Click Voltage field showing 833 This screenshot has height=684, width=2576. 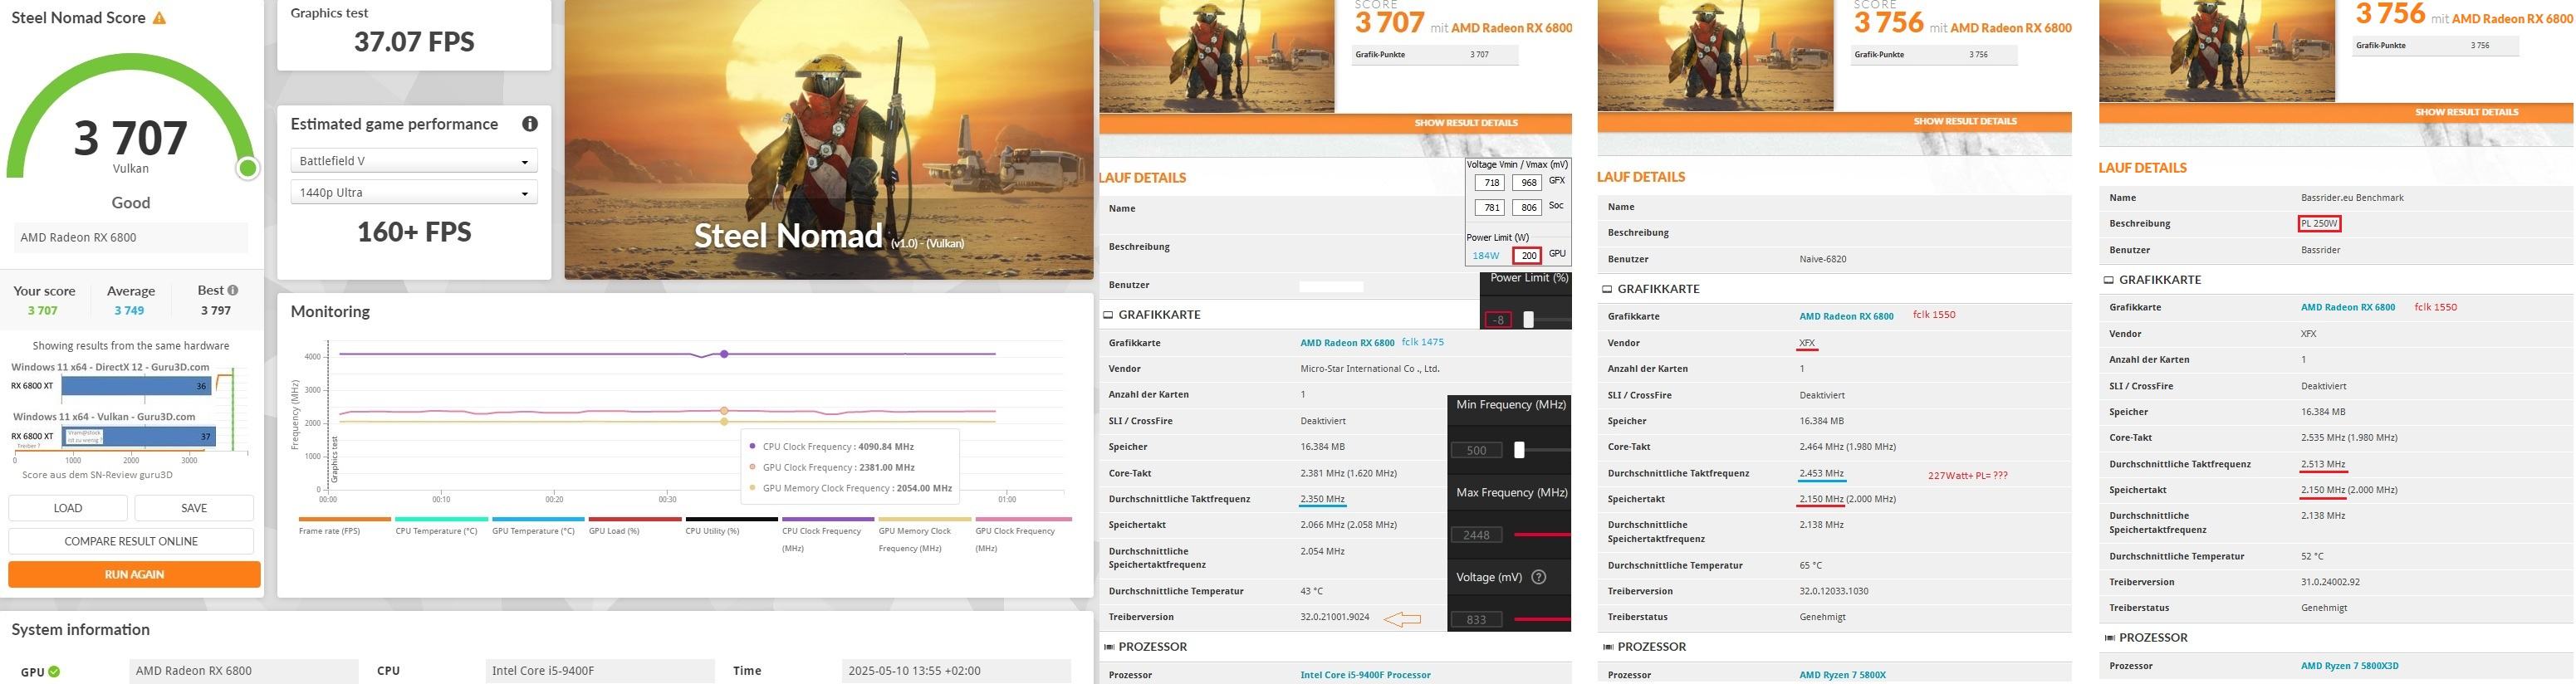[1476, 620]
